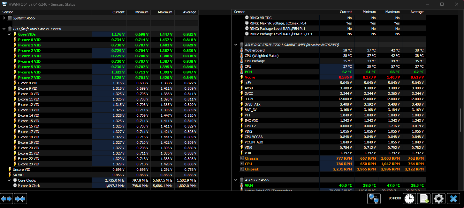Collapse the Core VIDs subgroup
The image size is (464, 208).
(x=9, y=34)
